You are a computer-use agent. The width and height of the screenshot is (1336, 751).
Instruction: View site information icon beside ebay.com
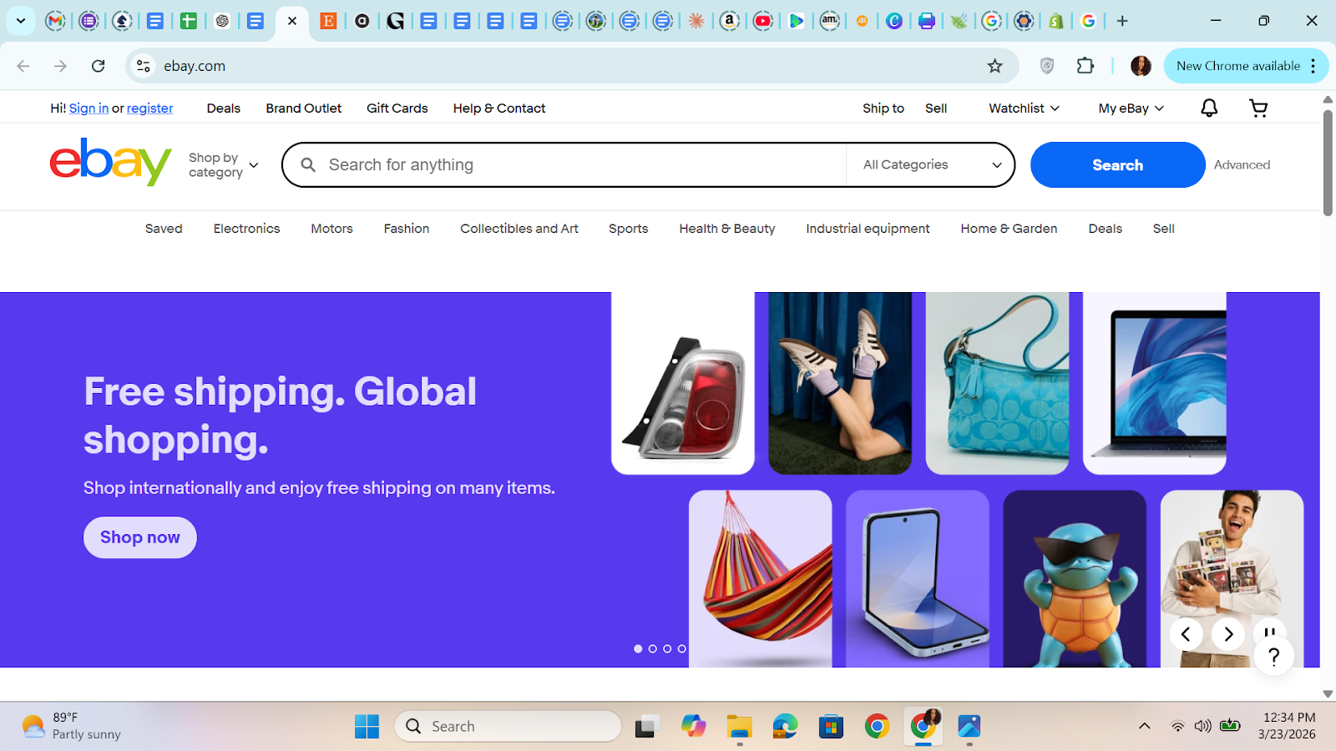(144, 66)
